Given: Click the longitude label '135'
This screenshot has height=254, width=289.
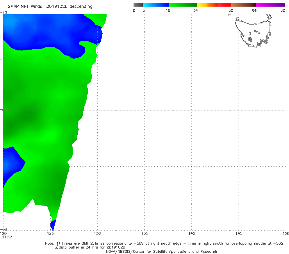Looking at the screenshot, I should pyautogui.click(x=144, y=234).
